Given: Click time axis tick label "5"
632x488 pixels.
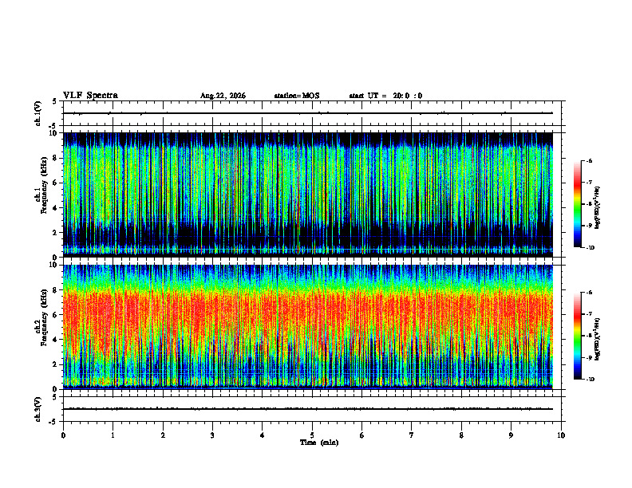Looking at the screenshot, I should pyautogui.click(x=312, y=435).
